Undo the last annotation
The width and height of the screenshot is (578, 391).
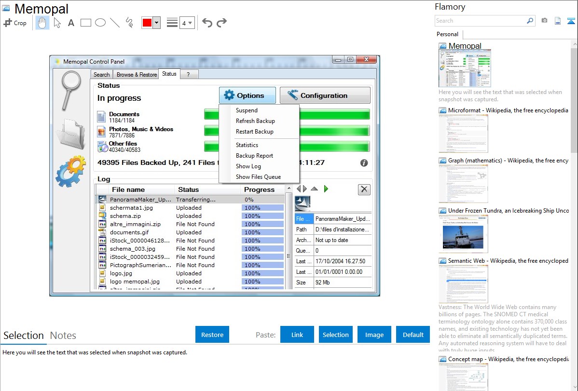point(207,23)
